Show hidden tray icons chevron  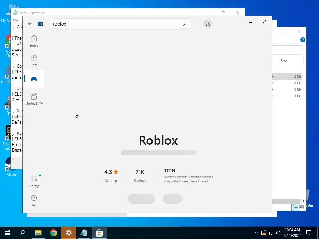[x=256, y=233]
